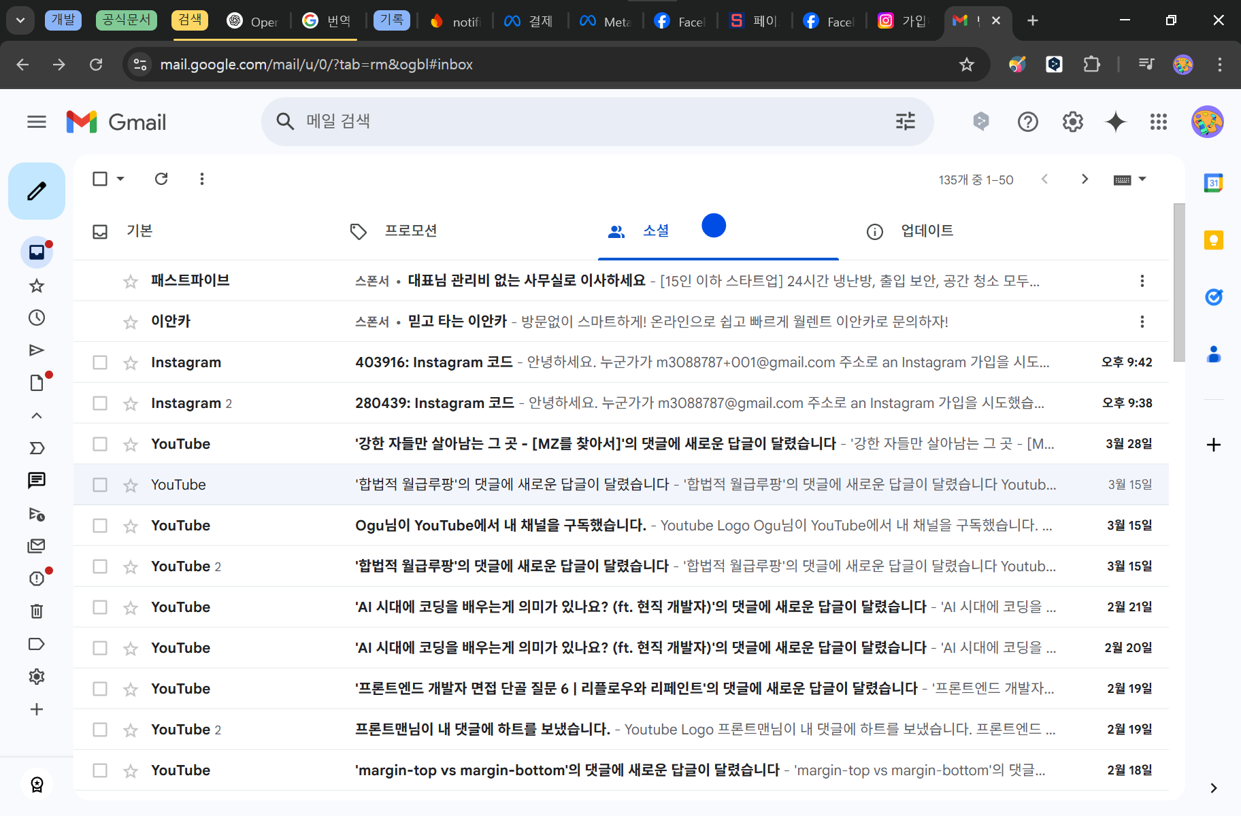
Task: Go to next page of emails
Action: pyautogui.click(x=1085, y=179)
